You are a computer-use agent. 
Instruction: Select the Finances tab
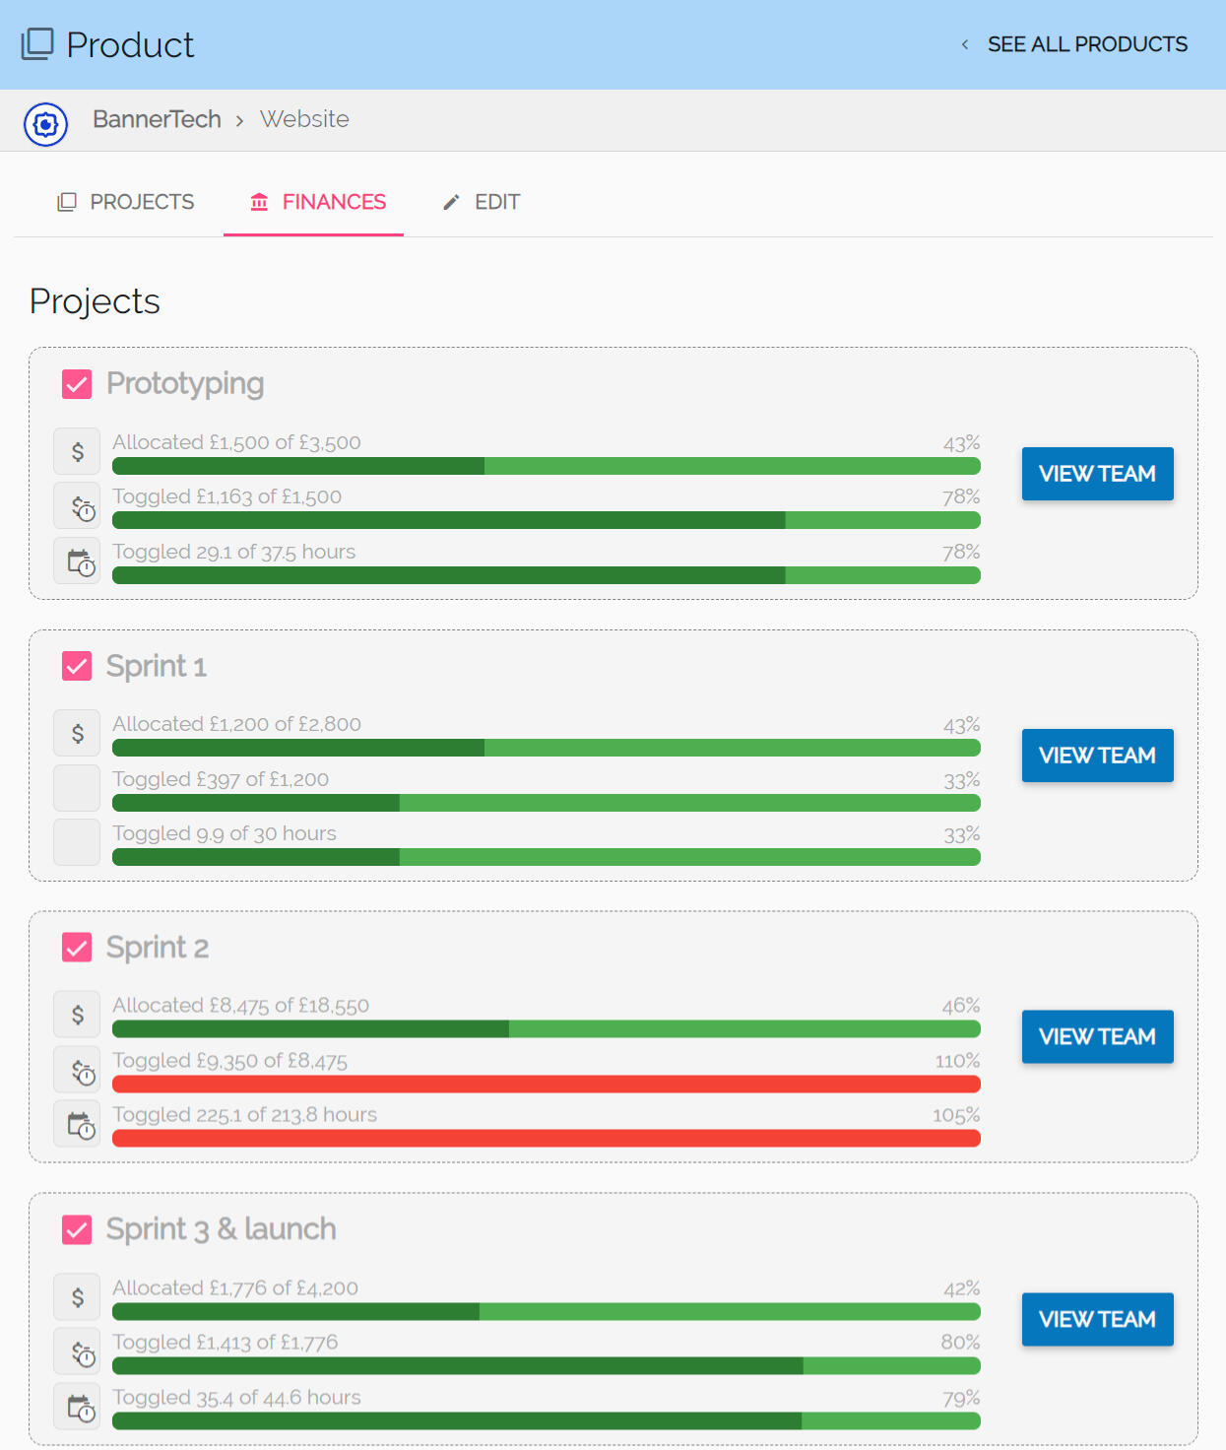point(317,202)
